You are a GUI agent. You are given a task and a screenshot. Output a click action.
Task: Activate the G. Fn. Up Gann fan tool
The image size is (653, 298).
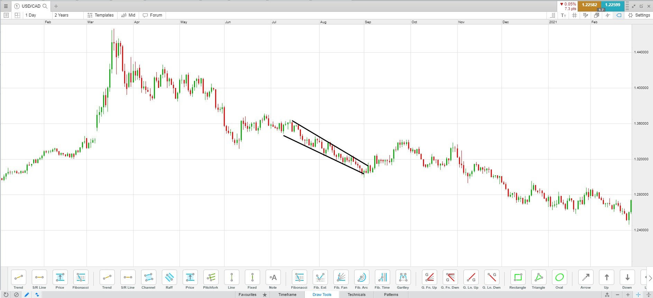coord(429,280)
